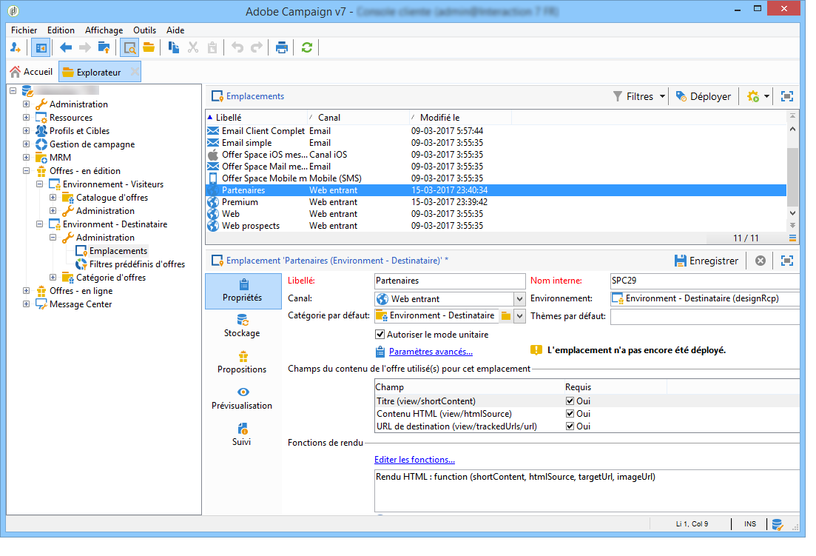Image resolution: width=816 pixels, height=556 pixels.
Task: Select the Email simple row
Action: click(496, 143)
